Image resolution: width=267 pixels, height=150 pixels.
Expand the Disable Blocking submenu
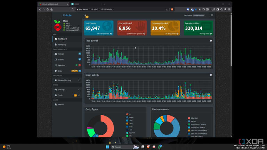pyautogui.click(x=79, y=80)
